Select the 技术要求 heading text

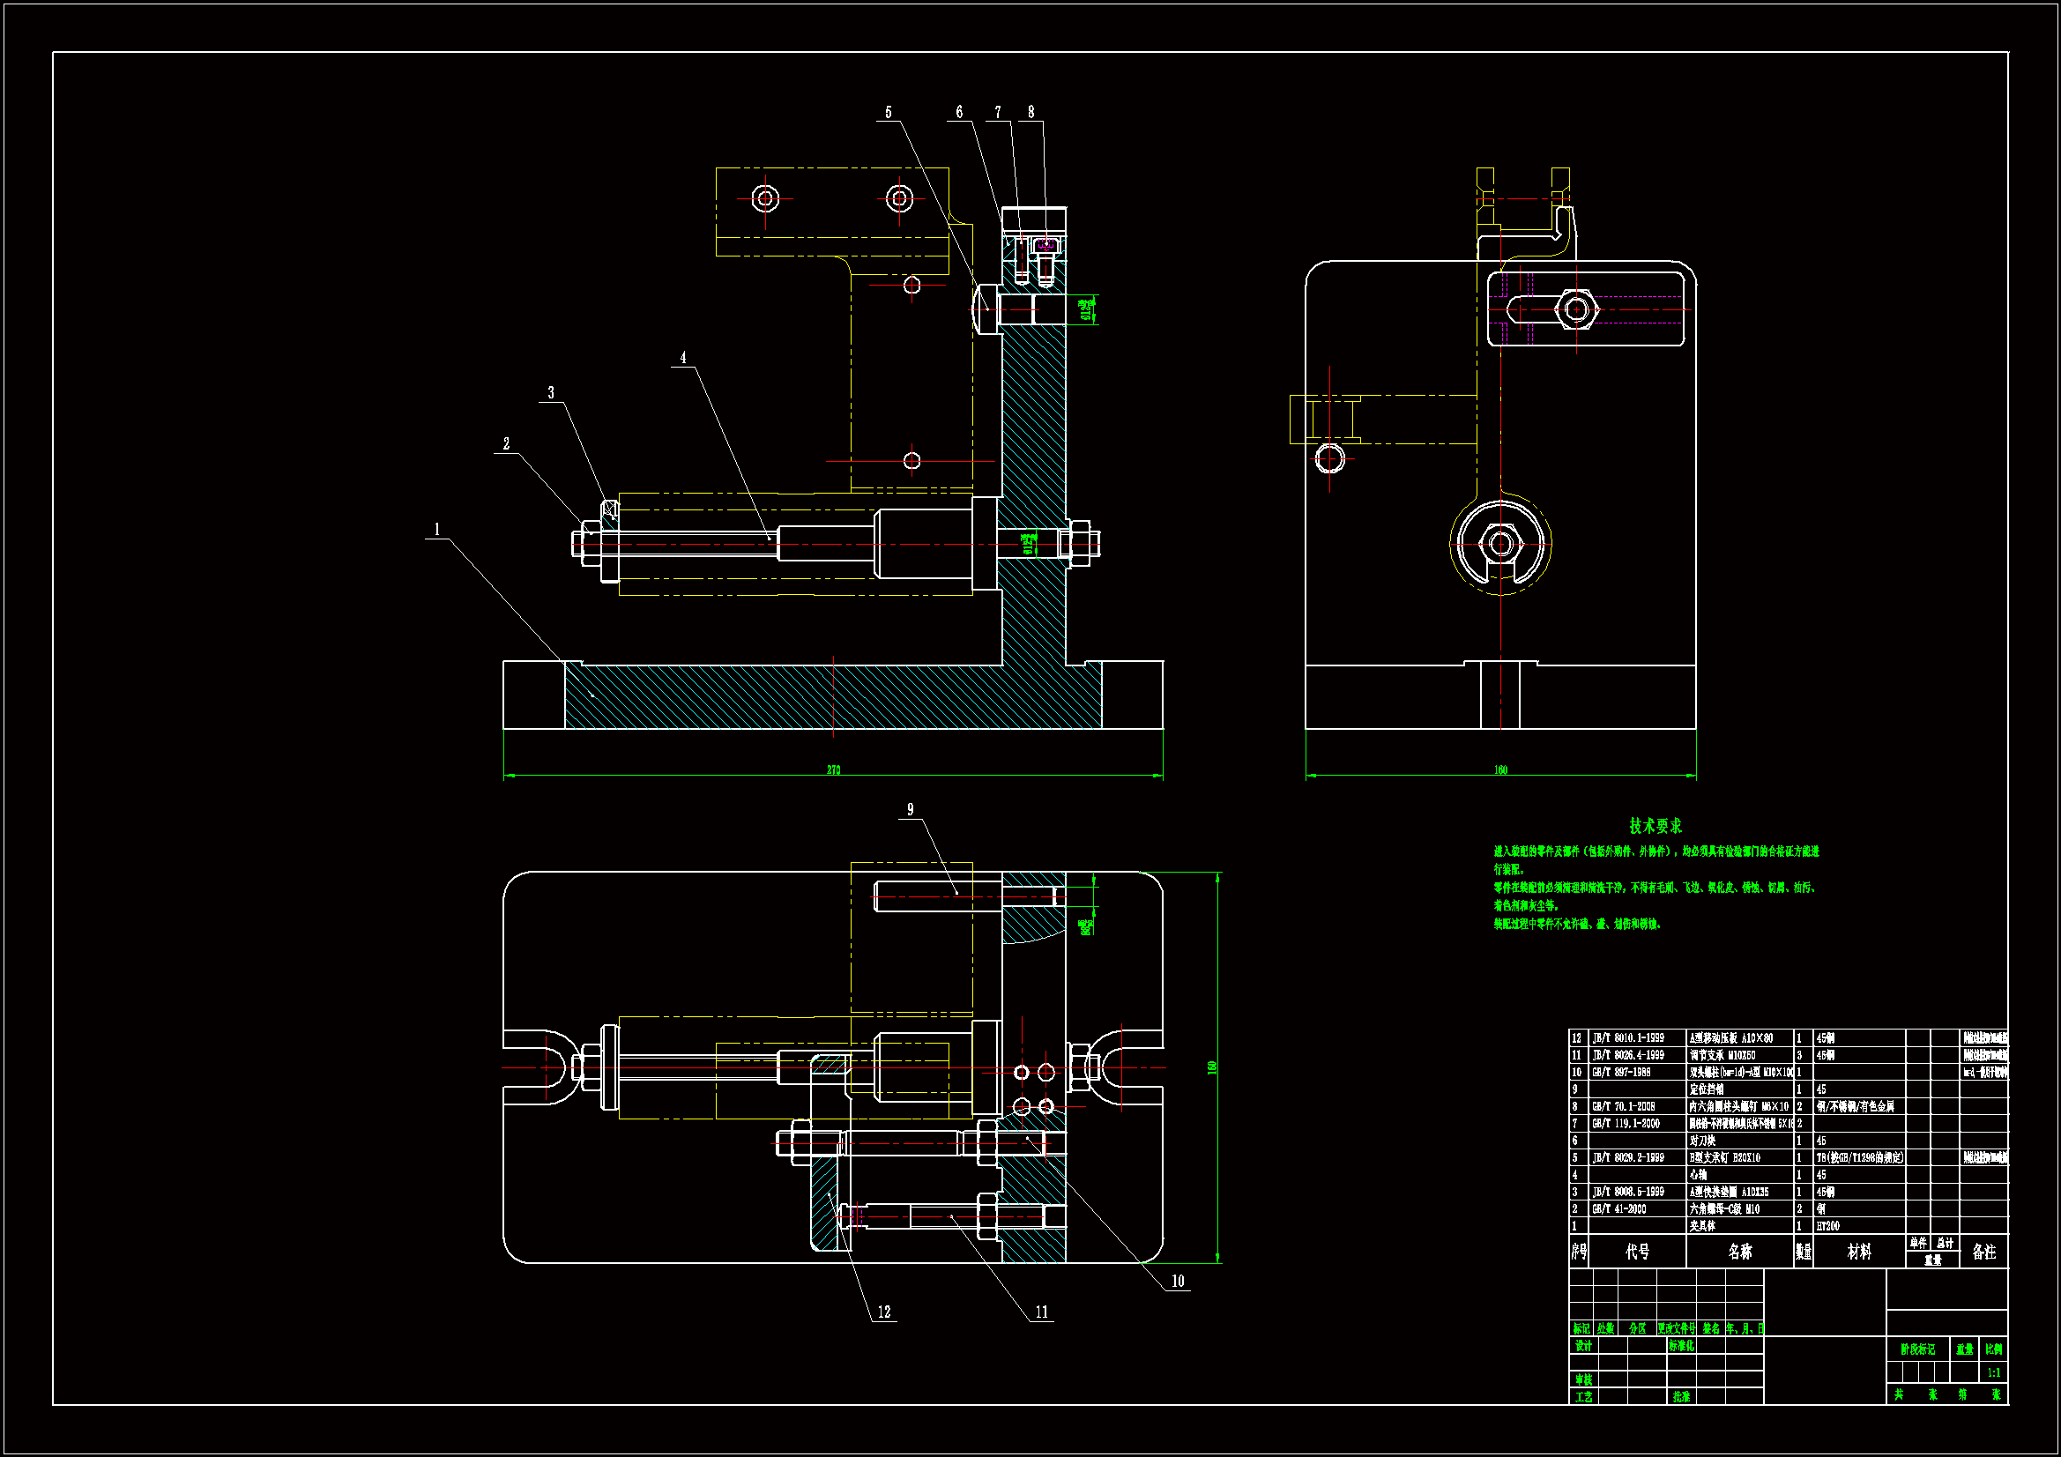1655,826
